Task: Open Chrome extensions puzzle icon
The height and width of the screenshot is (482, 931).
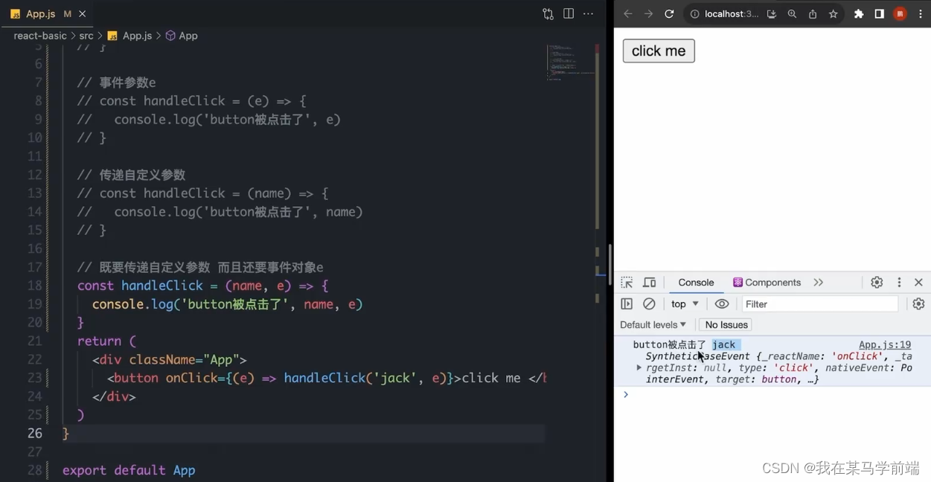Action: point(858,13)
